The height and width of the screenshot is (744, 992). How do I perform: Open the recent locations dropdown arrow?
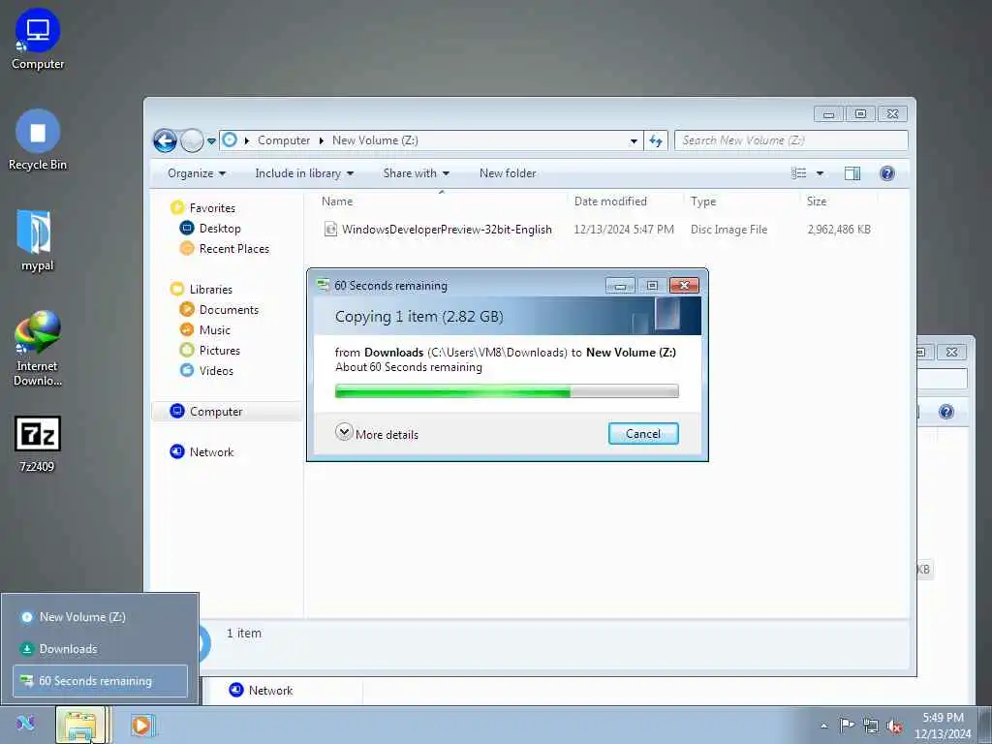(211, 141)
